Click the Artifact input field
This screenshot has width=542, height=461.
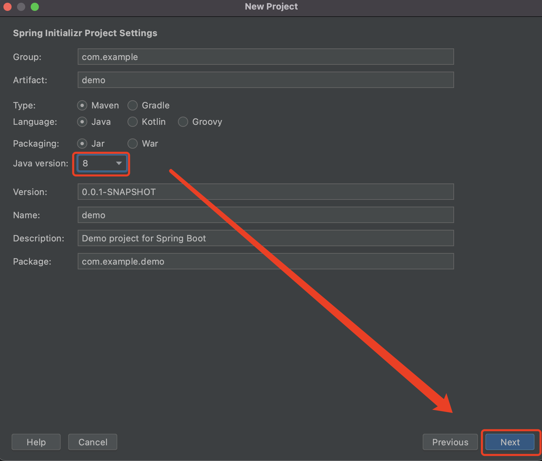tap(266, 80)
